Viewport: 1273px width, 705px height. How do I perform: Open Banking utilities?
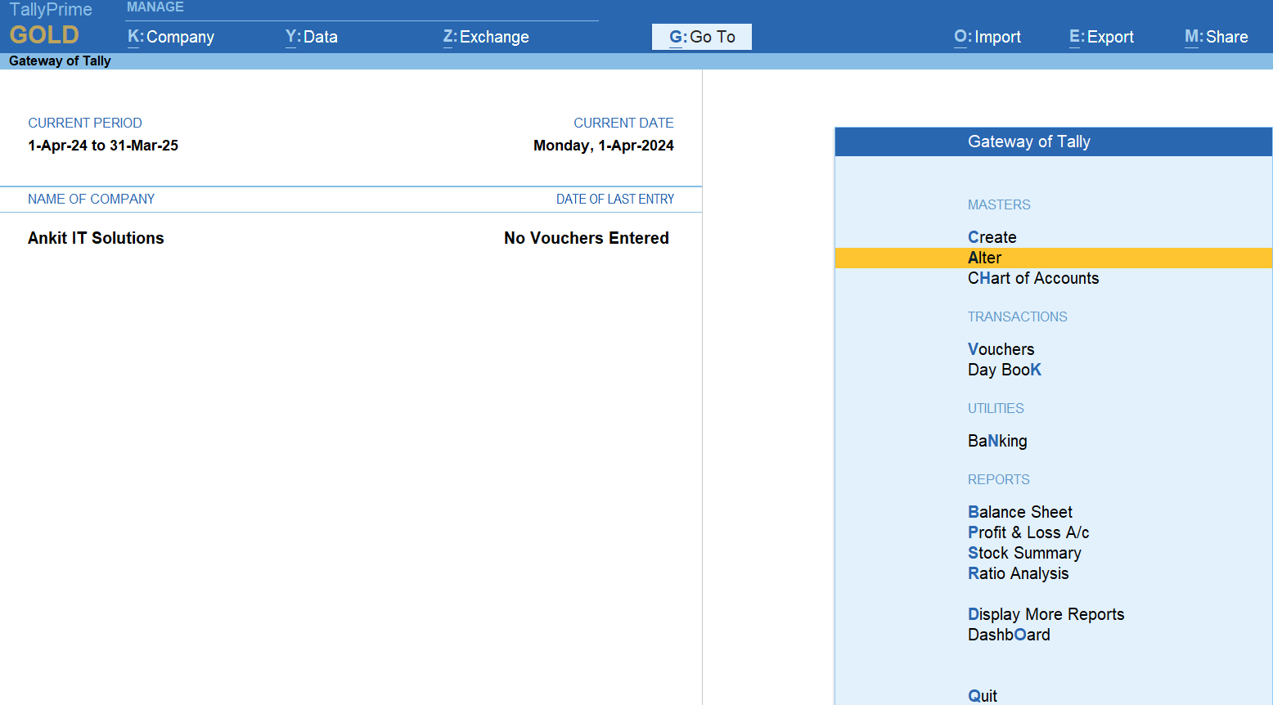(997, 441)
